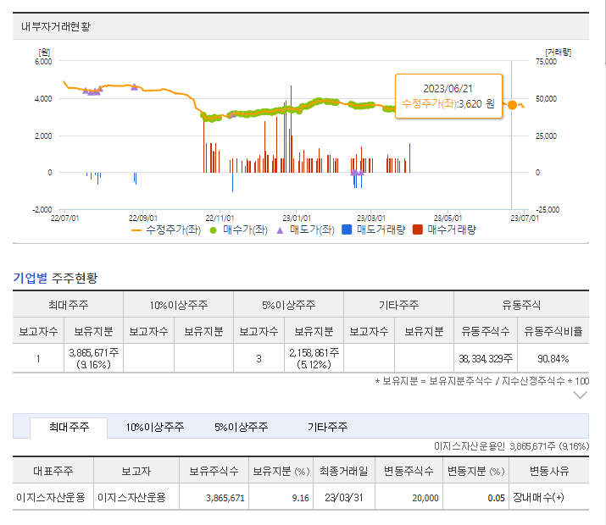Screen dimensions: 606x525
Task: Toggle the 매도거래량 legend entry
Action: [374, 230]
